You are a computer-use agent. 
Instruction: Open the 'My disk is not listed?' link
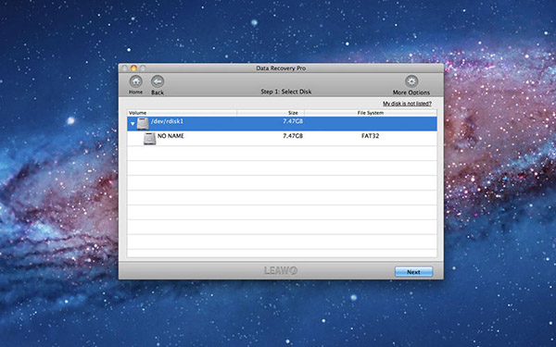407,104
